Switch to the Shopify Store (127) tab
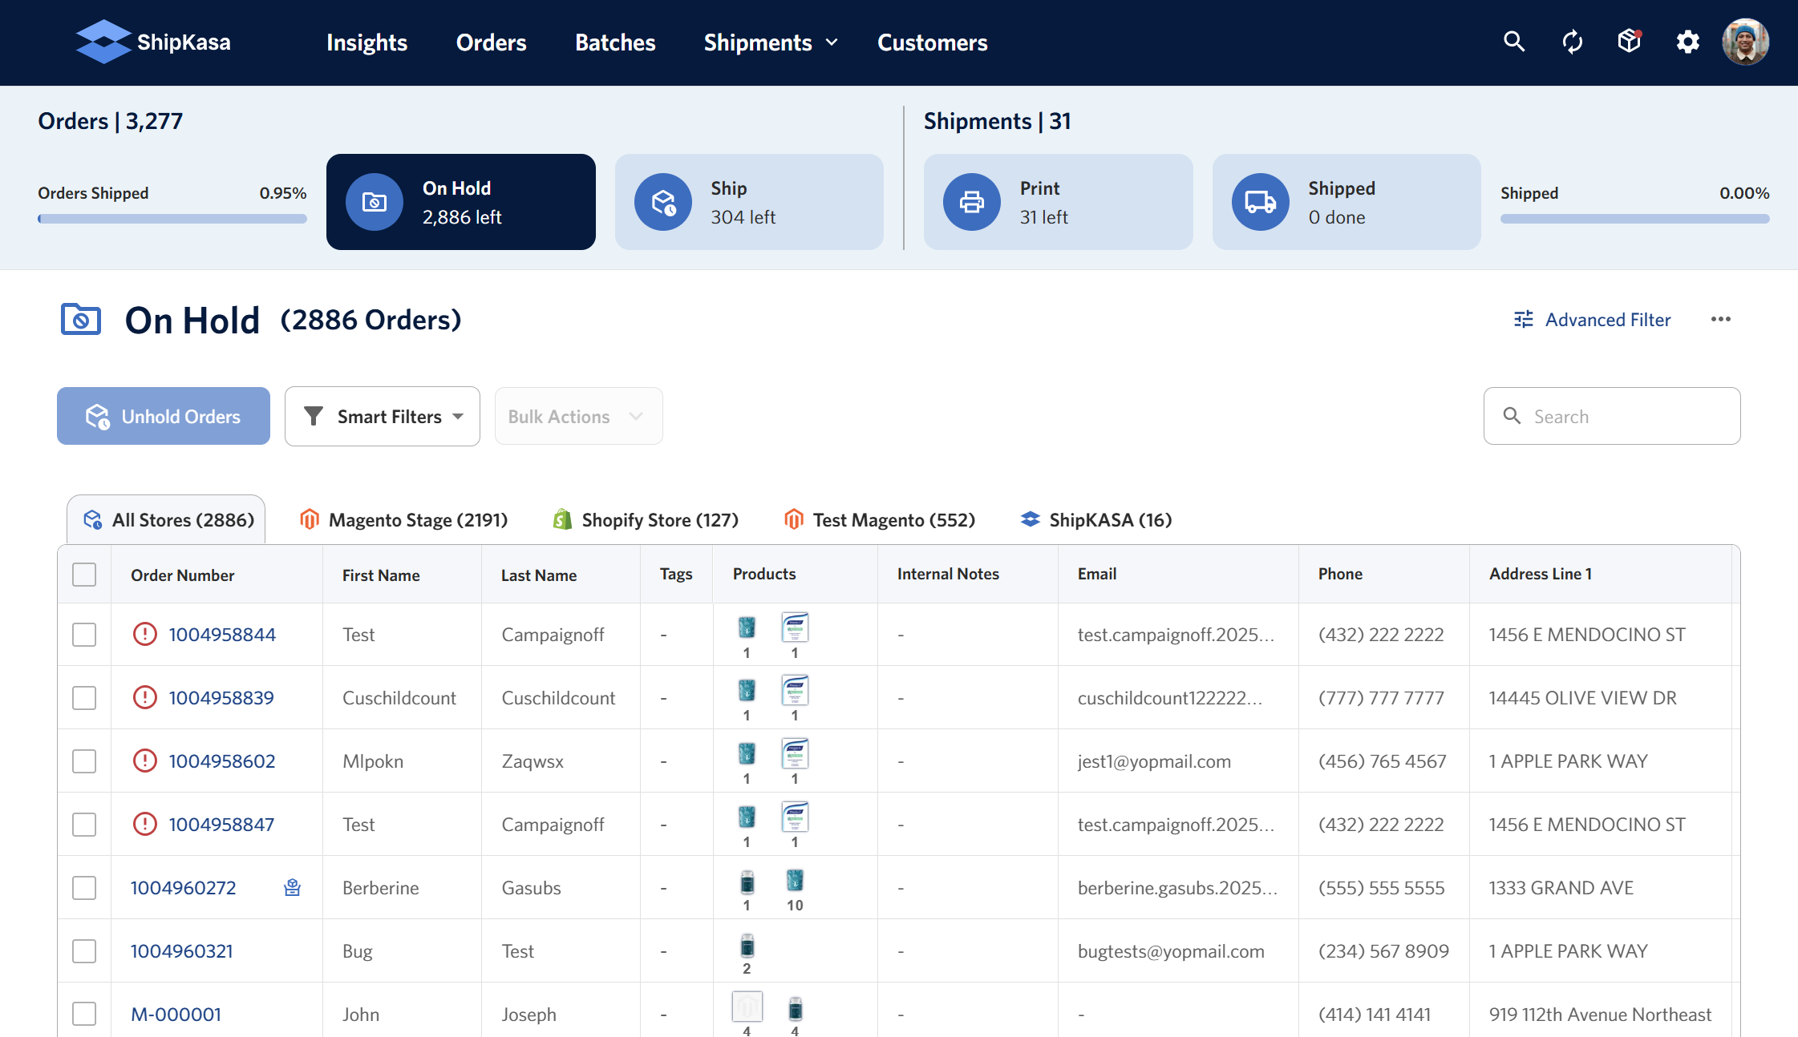1798x1037 pixels. point(646,520)
